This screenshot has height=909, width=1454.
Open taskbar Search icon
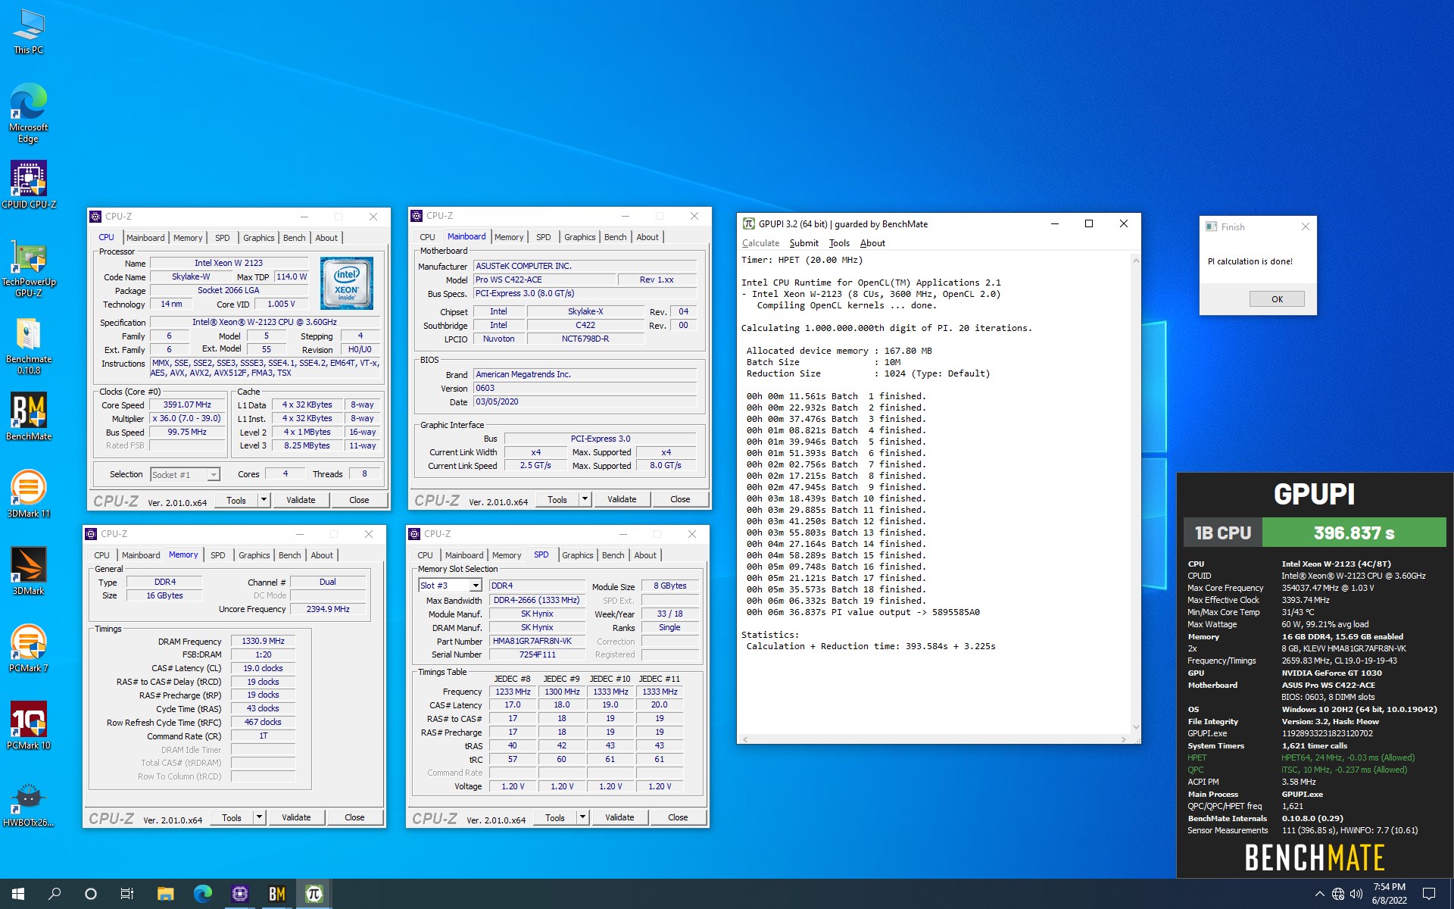pos(55,894)
